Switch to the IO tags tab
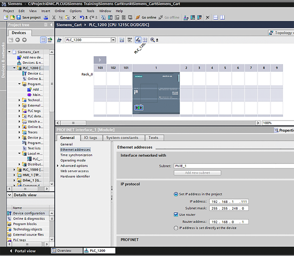Screen dimensions: 294x256 coord(90,138)
